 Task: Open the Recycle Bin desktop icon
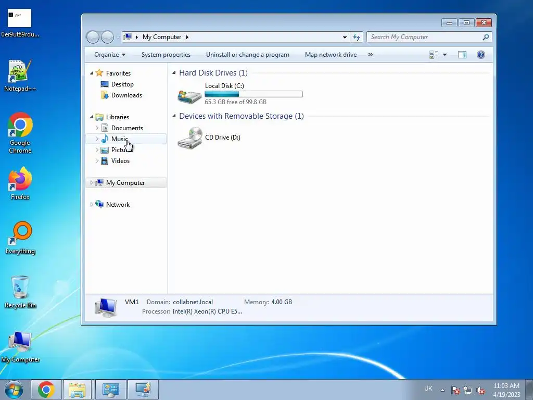pos(20,292)
